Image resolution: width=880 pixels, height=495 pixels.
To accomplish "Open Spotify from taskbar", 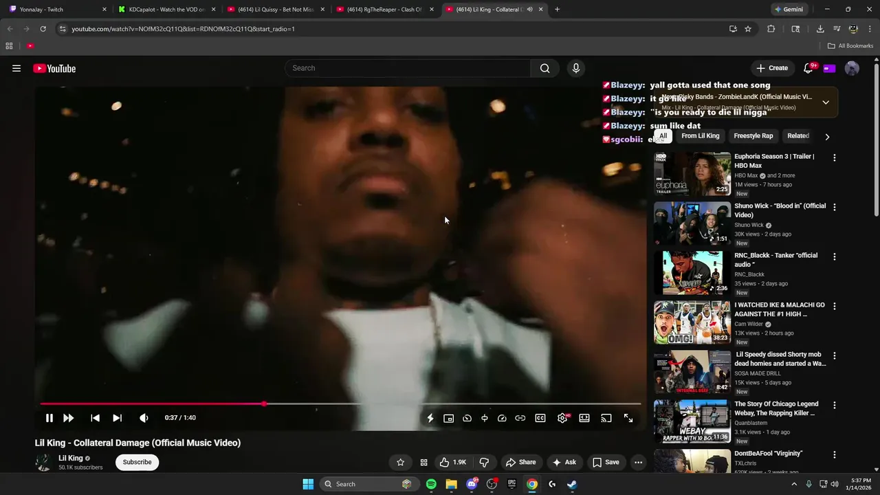I will [x=431, y=484].
